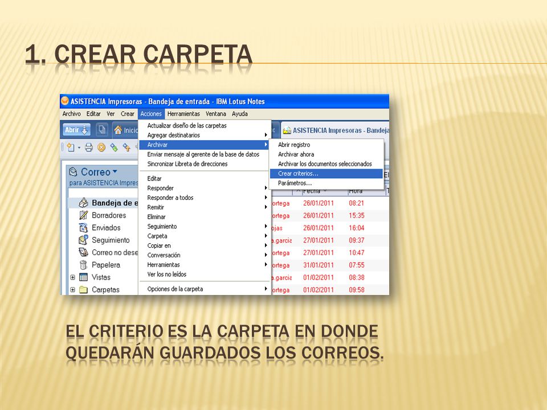This screenshot has height=410, width=547.
Task: Expand the Vistas tree node
Action: point(72,277)
